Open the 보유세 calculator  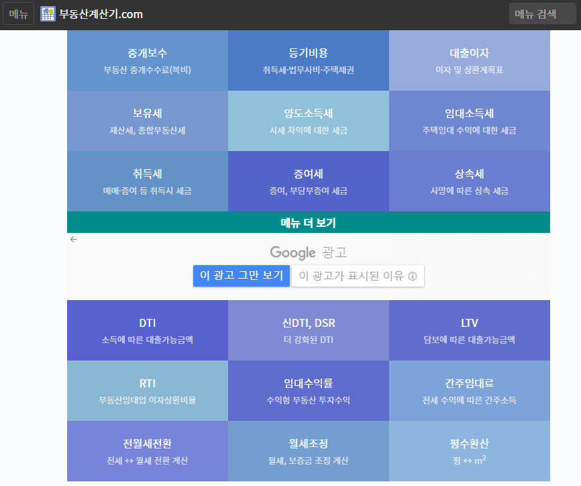click(147, 121)
